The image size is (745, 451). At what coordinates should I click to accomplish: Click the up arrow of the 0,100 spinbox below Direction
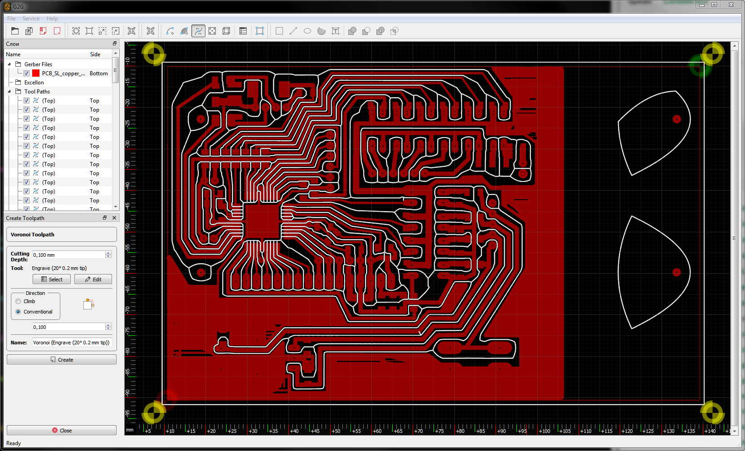(108, 325)
